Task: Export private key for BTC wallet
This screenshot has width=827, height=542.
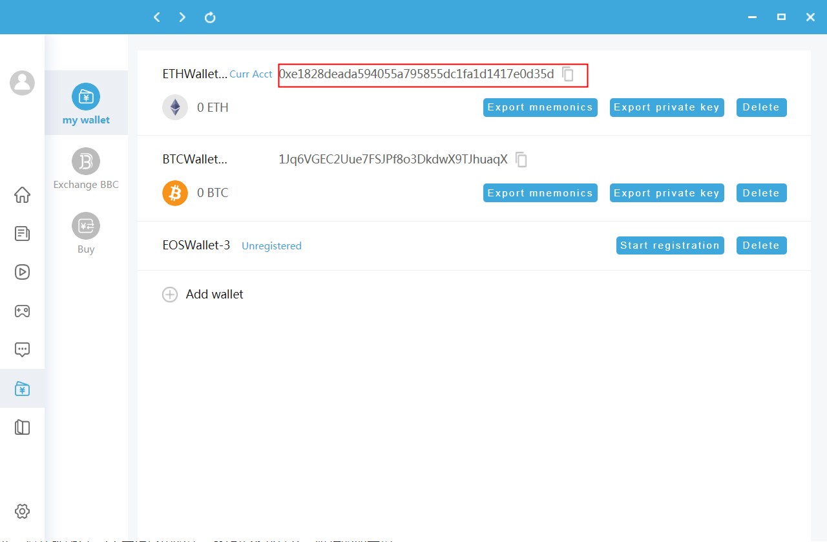Action: [x=667, y=193]
